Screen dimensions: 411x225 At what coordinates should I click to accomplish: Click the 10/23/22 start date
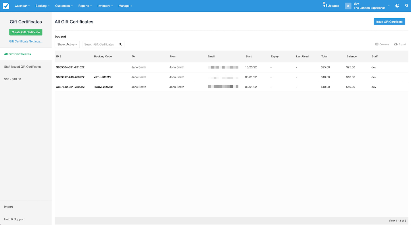click(251, 67)
